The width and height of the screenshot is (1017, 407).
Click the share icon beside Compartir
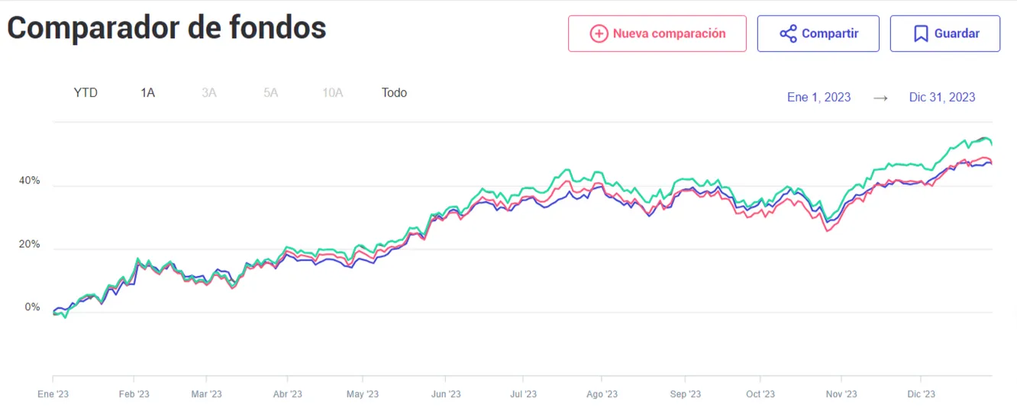click(x=788, y=34)
